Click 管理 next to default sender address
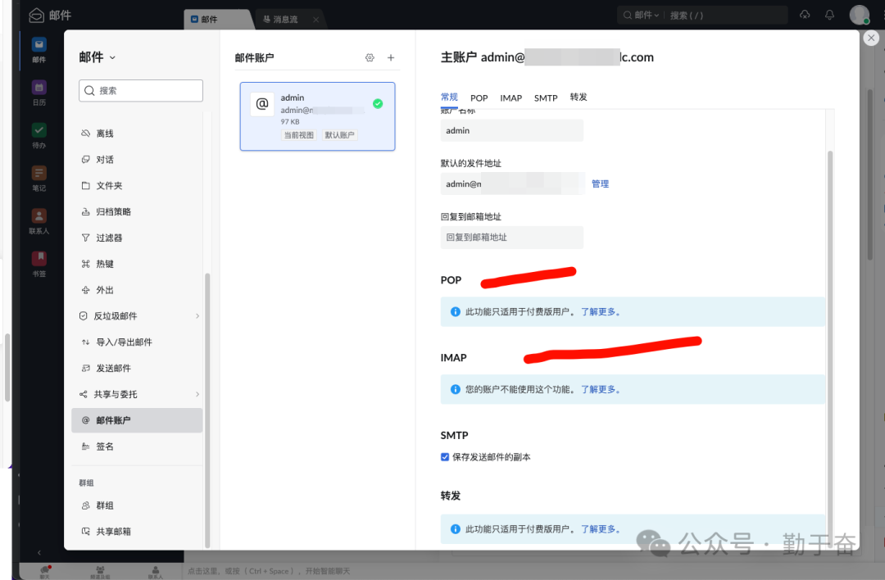 [601, 184]
